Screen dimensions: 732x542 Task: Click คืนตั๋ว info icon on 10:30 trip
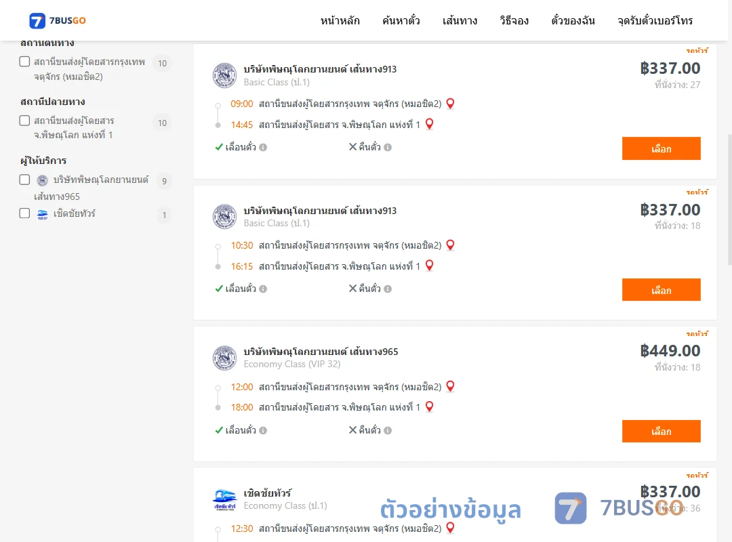(x=388, y=289)
